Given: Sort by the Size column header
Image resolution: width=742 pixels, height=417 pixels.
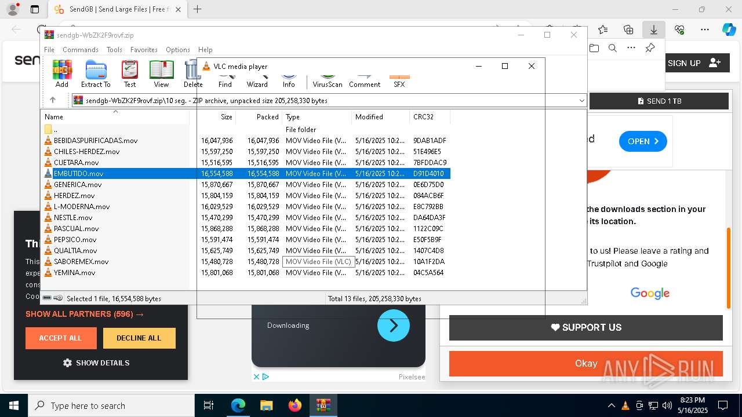Looking at the screenshot, I should (213, 116).
